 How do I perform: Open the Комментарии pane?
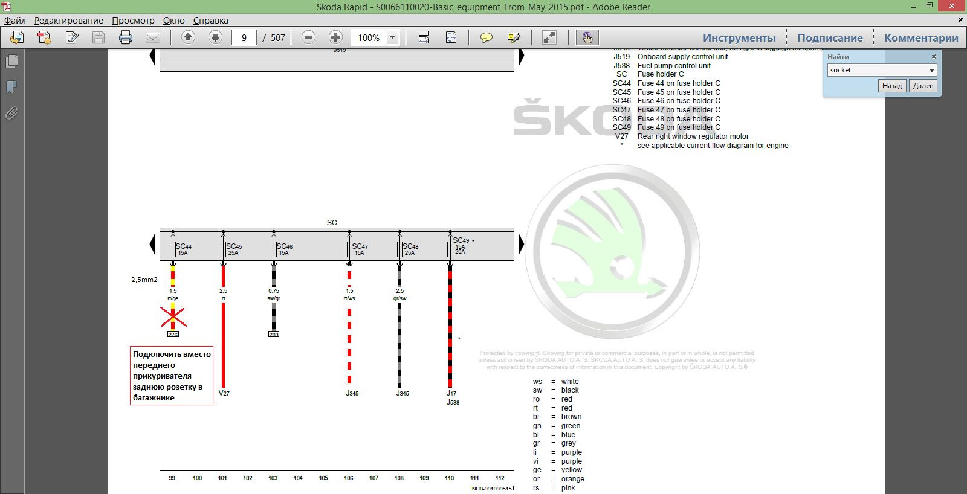pyautogui.click(x=921, y=38)
